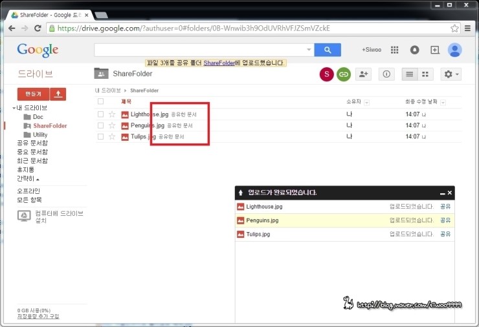Close the ShareFolder browser tab

point(87,15)
